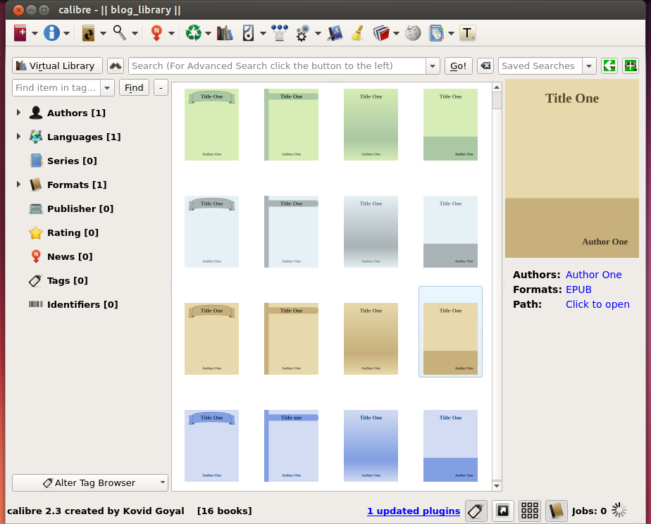Click the broom cleanup plugin icon
Viewport: 651px width, 524px height.
357,33
